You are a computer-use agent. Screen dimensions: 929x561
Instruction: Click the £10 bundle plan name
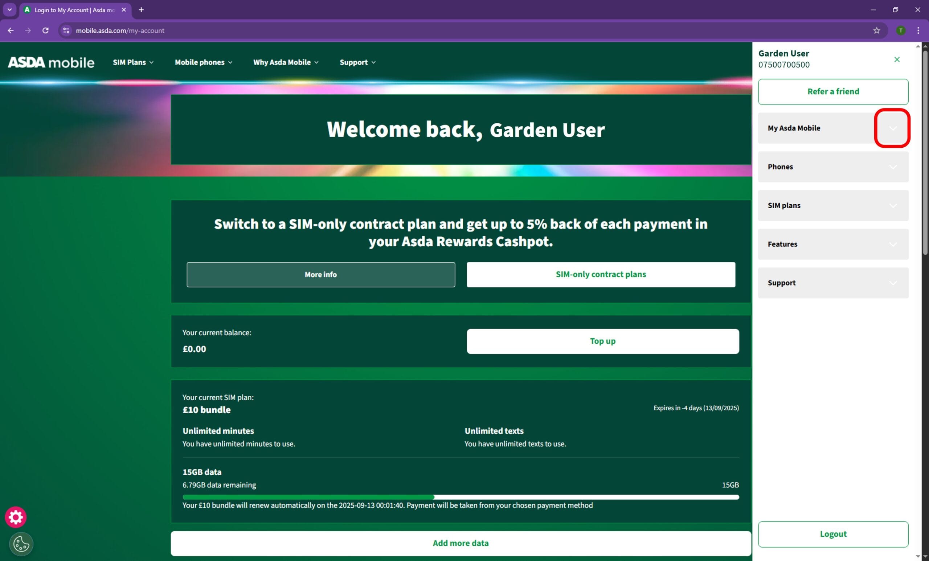click(206, 410)
